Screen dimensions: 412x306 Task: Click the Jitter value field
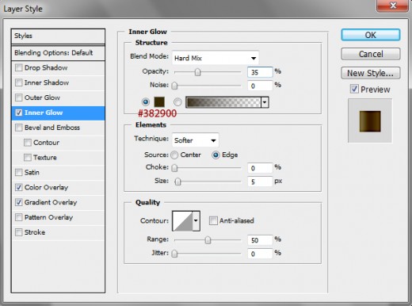tap(260, 254)
